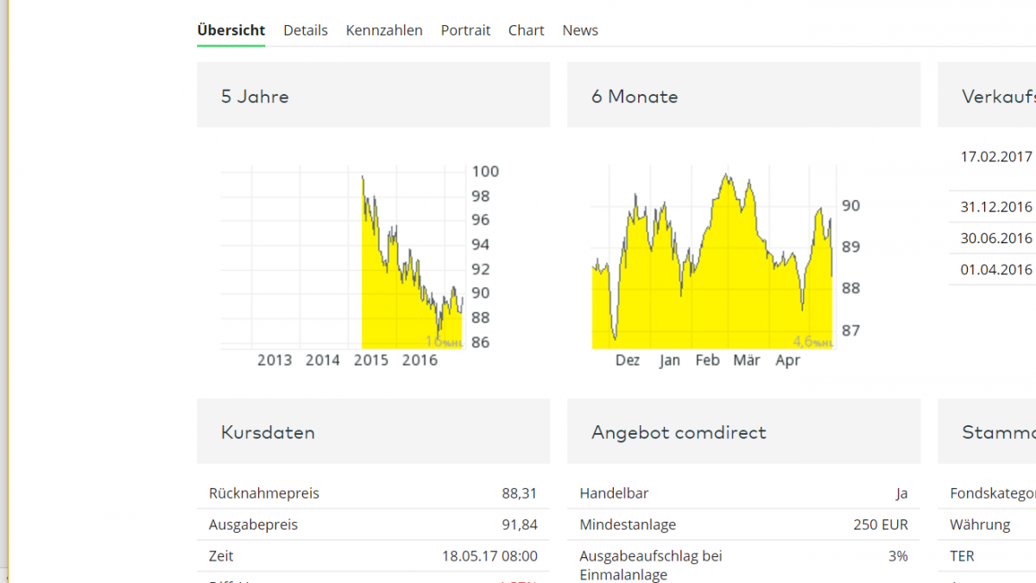Click the Rücknahmepreis value 88,31
The width and height of the screenshot is (1036, 583).
point(519,493)
